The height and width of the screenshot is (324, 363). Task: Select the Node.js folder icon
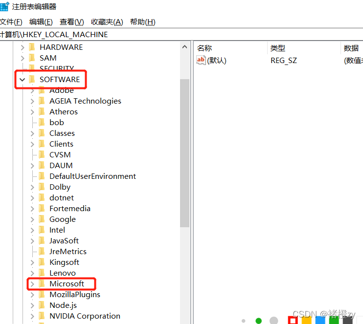tap(42, 305)
